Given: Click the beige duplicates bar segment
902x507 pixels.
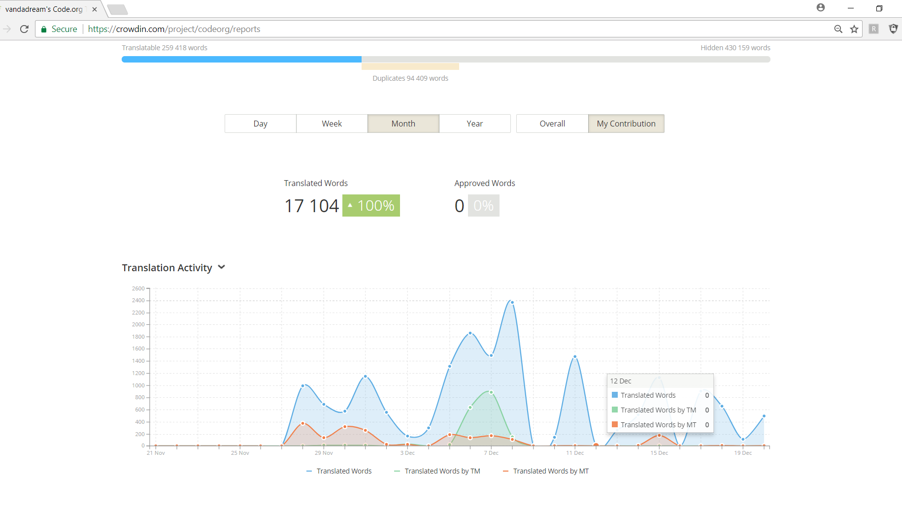Looking at the screenshot, I should coord(410,66).
